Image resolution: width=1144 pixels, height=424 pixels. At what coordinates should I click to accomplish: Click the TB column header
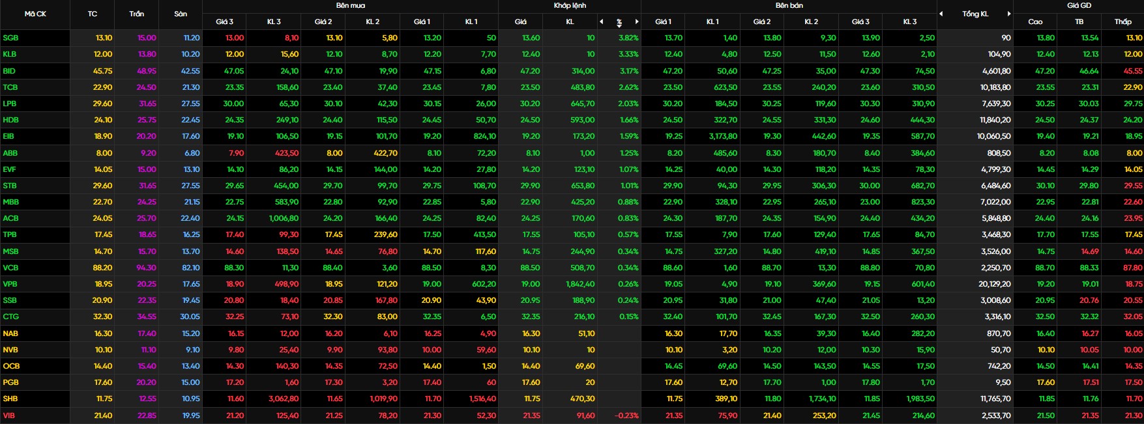click(x=1079, y=21)
